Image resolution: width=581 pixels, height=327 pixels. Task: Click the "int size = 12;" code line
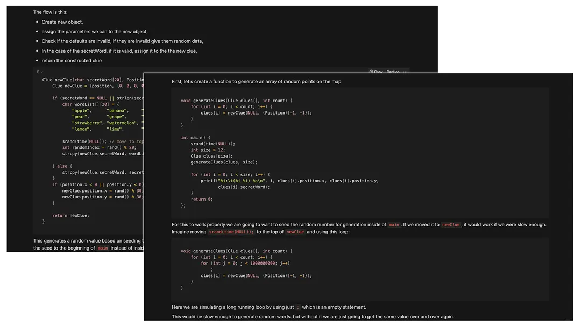[x=208, y=150]
